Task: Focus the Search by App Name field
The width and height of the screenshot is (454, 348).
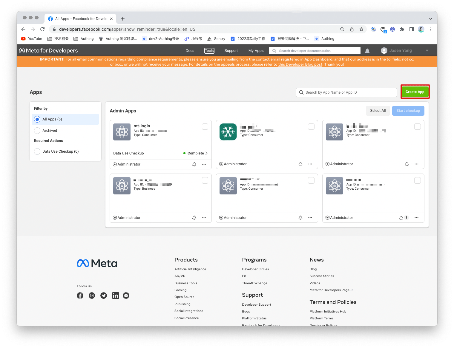Action: tap(346, 92)
